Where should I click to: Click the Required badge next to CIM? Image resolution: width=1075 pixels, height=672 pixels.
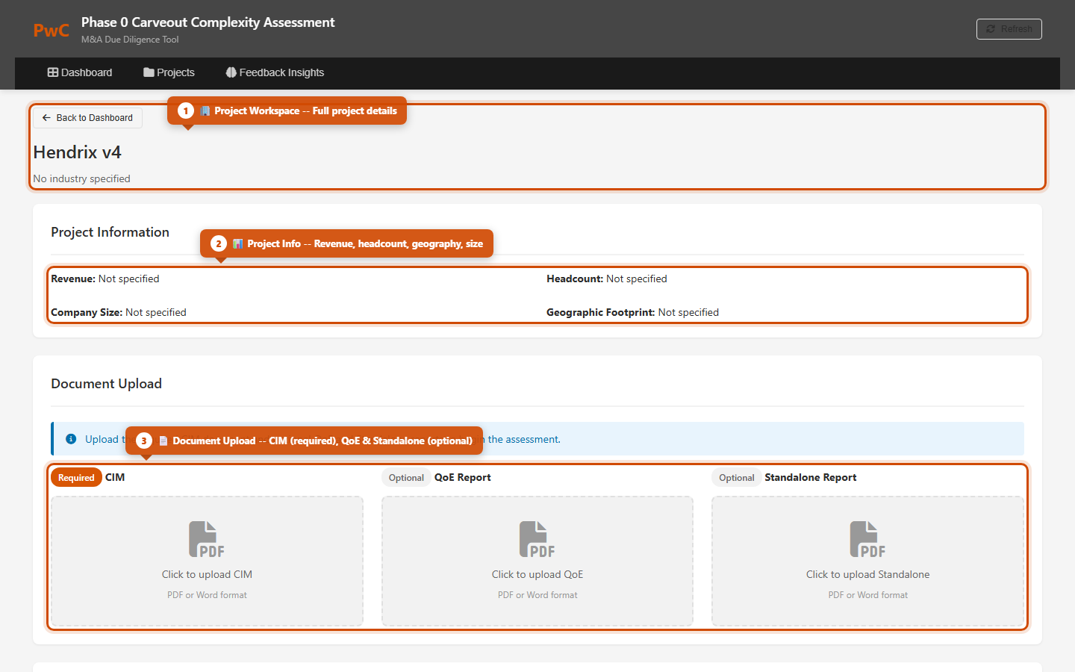(x=75, y=476)
